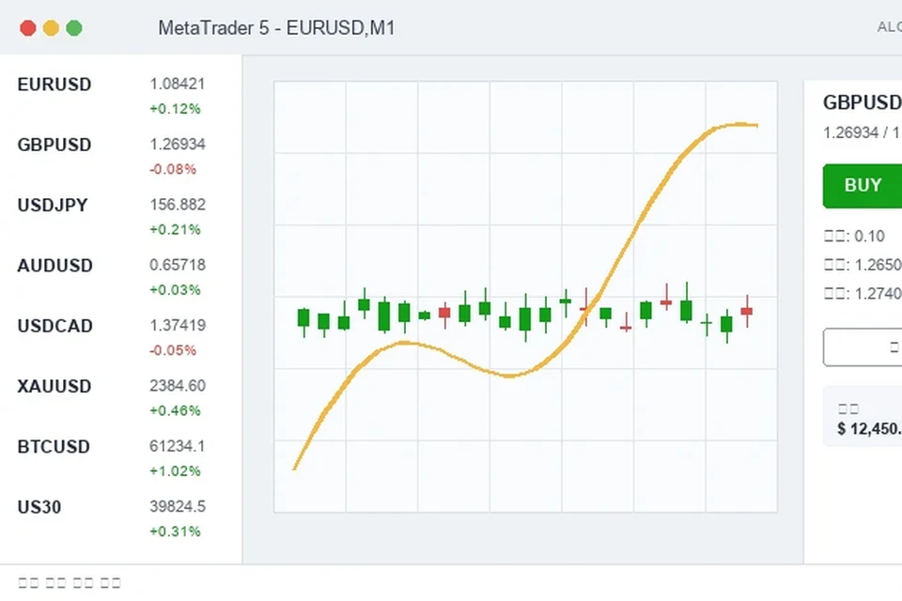
Task: Choose the US30 index row
Action: point(120,518)
